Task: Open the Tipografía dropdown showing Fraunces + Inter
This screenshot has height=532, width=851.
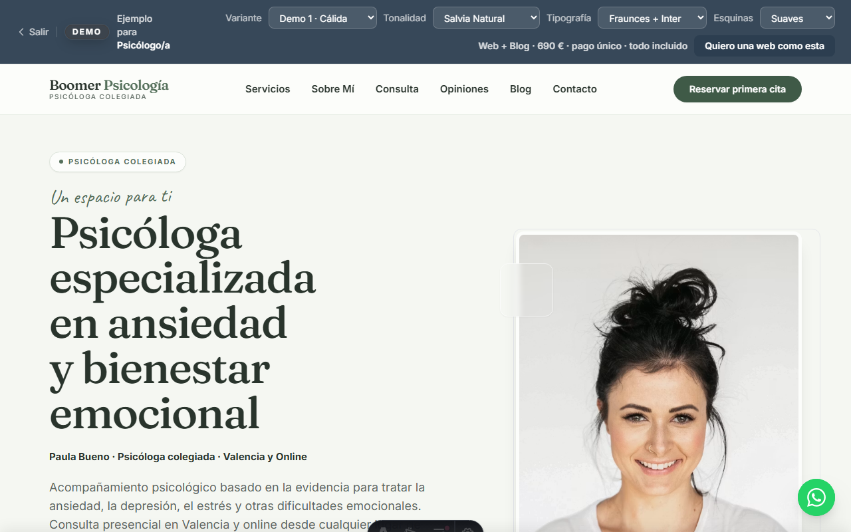Action: coord(652,18)
